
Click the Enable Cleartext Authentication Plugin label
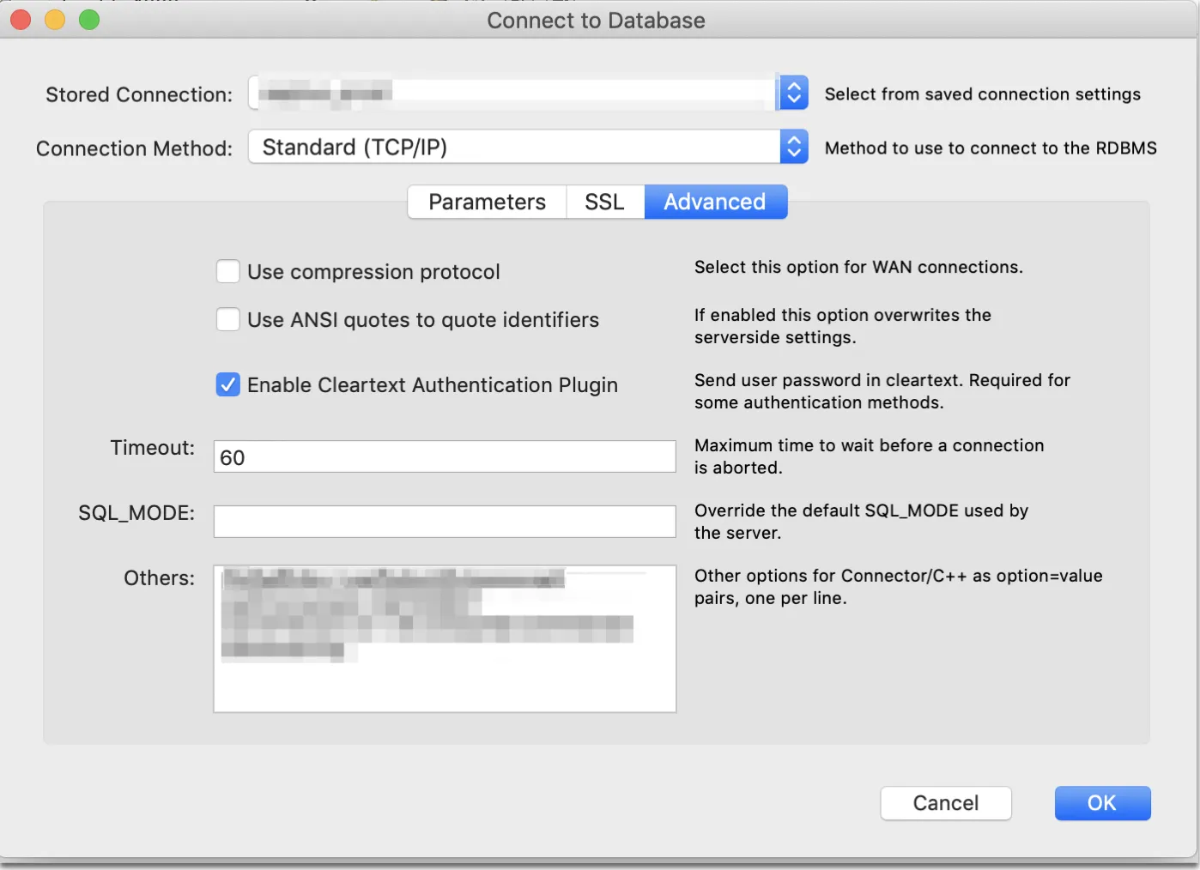tap(433, 385)
